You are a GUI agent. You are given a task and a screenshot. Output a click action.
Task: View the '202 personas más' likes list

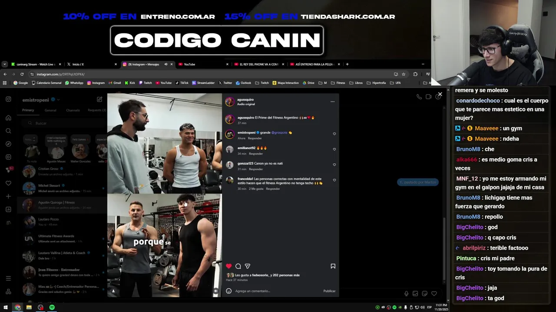[x=285, y=275]
